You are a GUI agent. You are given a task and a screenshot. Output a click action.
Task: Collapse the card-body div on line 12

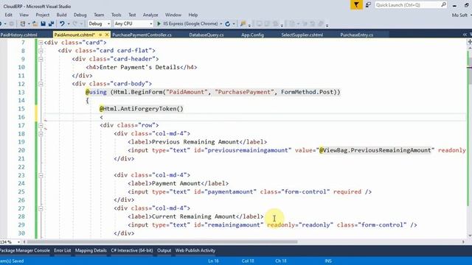click(x=41, y=84)
